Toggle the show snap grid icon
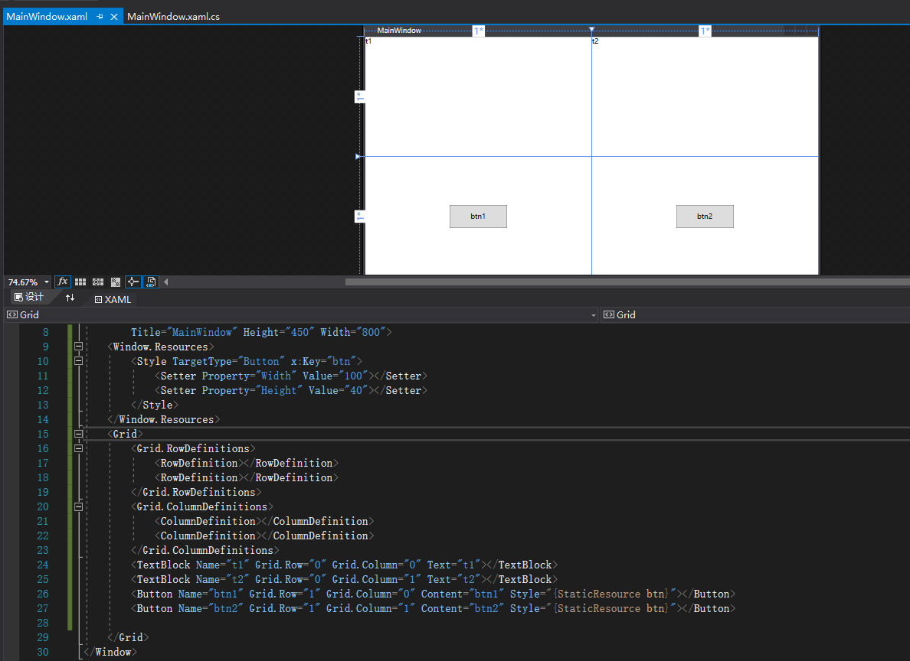This screenshot has width=910, height=661. coord(80,282)
